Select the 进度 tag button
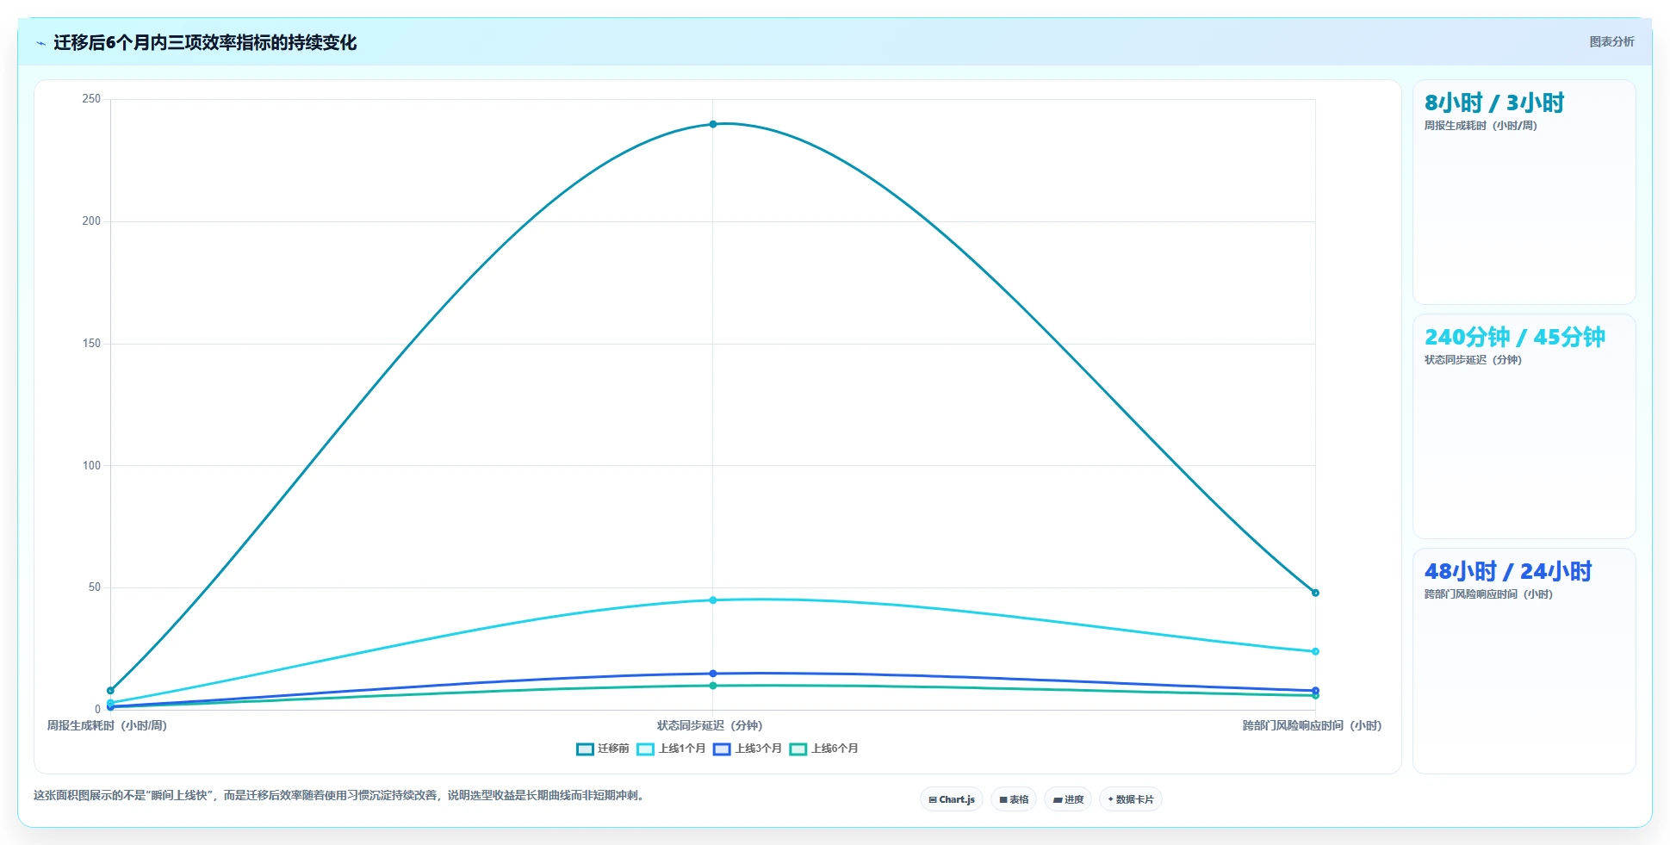This screenshot has height=845, width=1670. coord(1068,799)
